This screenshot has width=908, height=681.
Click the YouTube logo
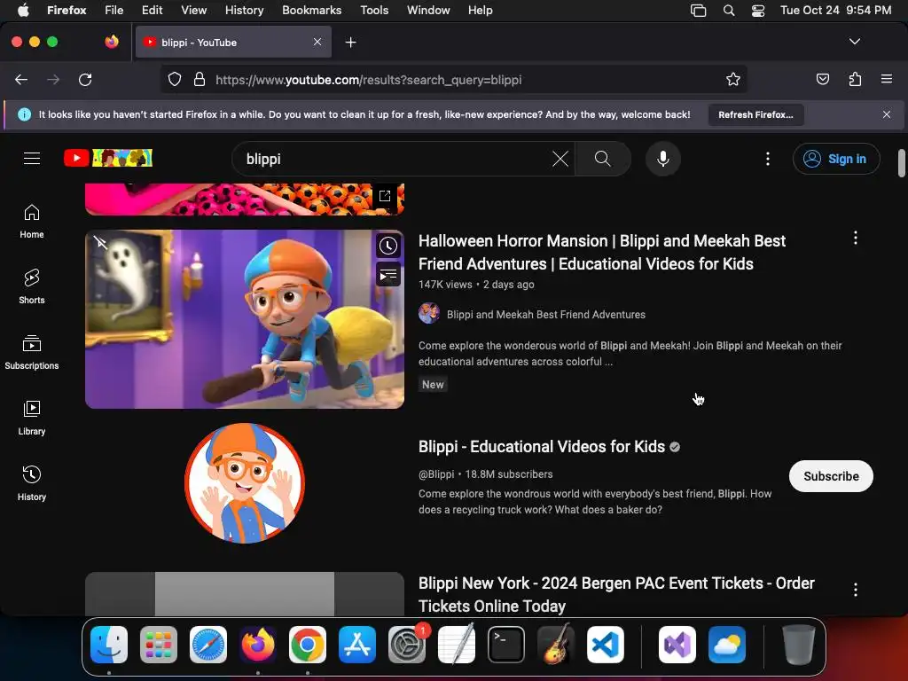pos(107,158)
